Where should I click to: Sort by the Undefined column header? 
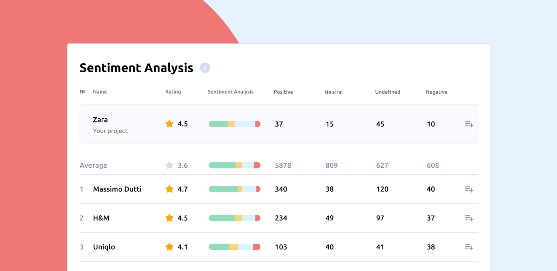(x=387, y=92)
